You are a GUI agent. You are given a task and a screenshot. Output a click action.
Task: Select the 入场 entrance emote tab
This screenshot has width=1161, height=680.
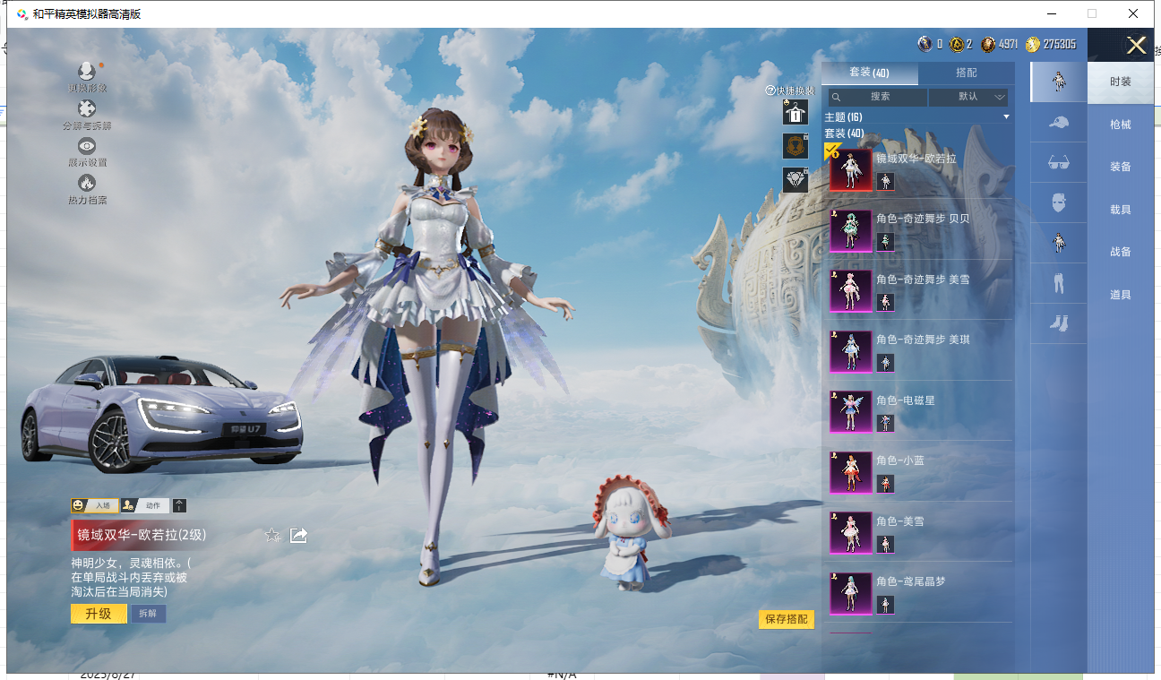(95, 506)
